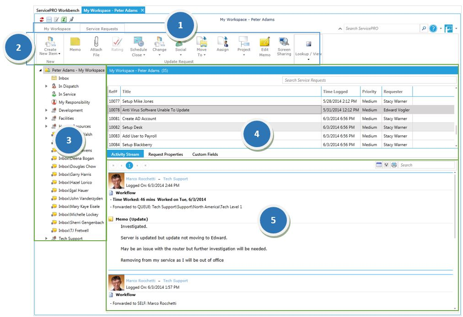This screenshot has width=463, height=317.
Task: Click the blue help question mark icon
Action: coord(433,29)
